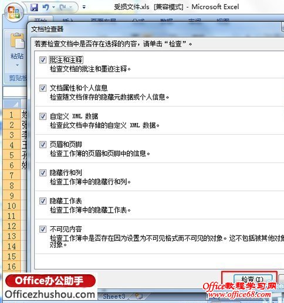Select row header 4
The image size is (284, 303).
click(x=12, y=145)
